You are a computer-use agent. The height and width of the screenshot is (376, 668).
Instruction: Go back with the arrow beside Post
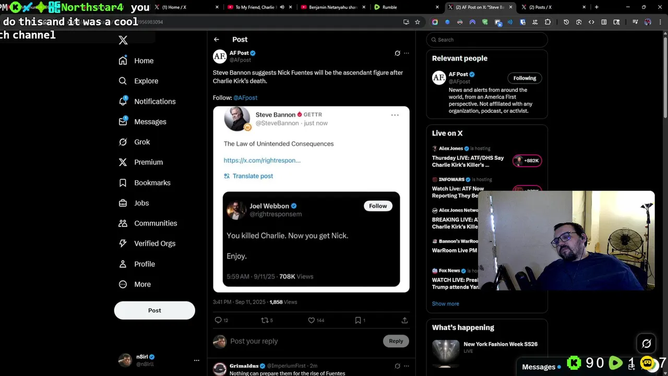tap(217, 40)
